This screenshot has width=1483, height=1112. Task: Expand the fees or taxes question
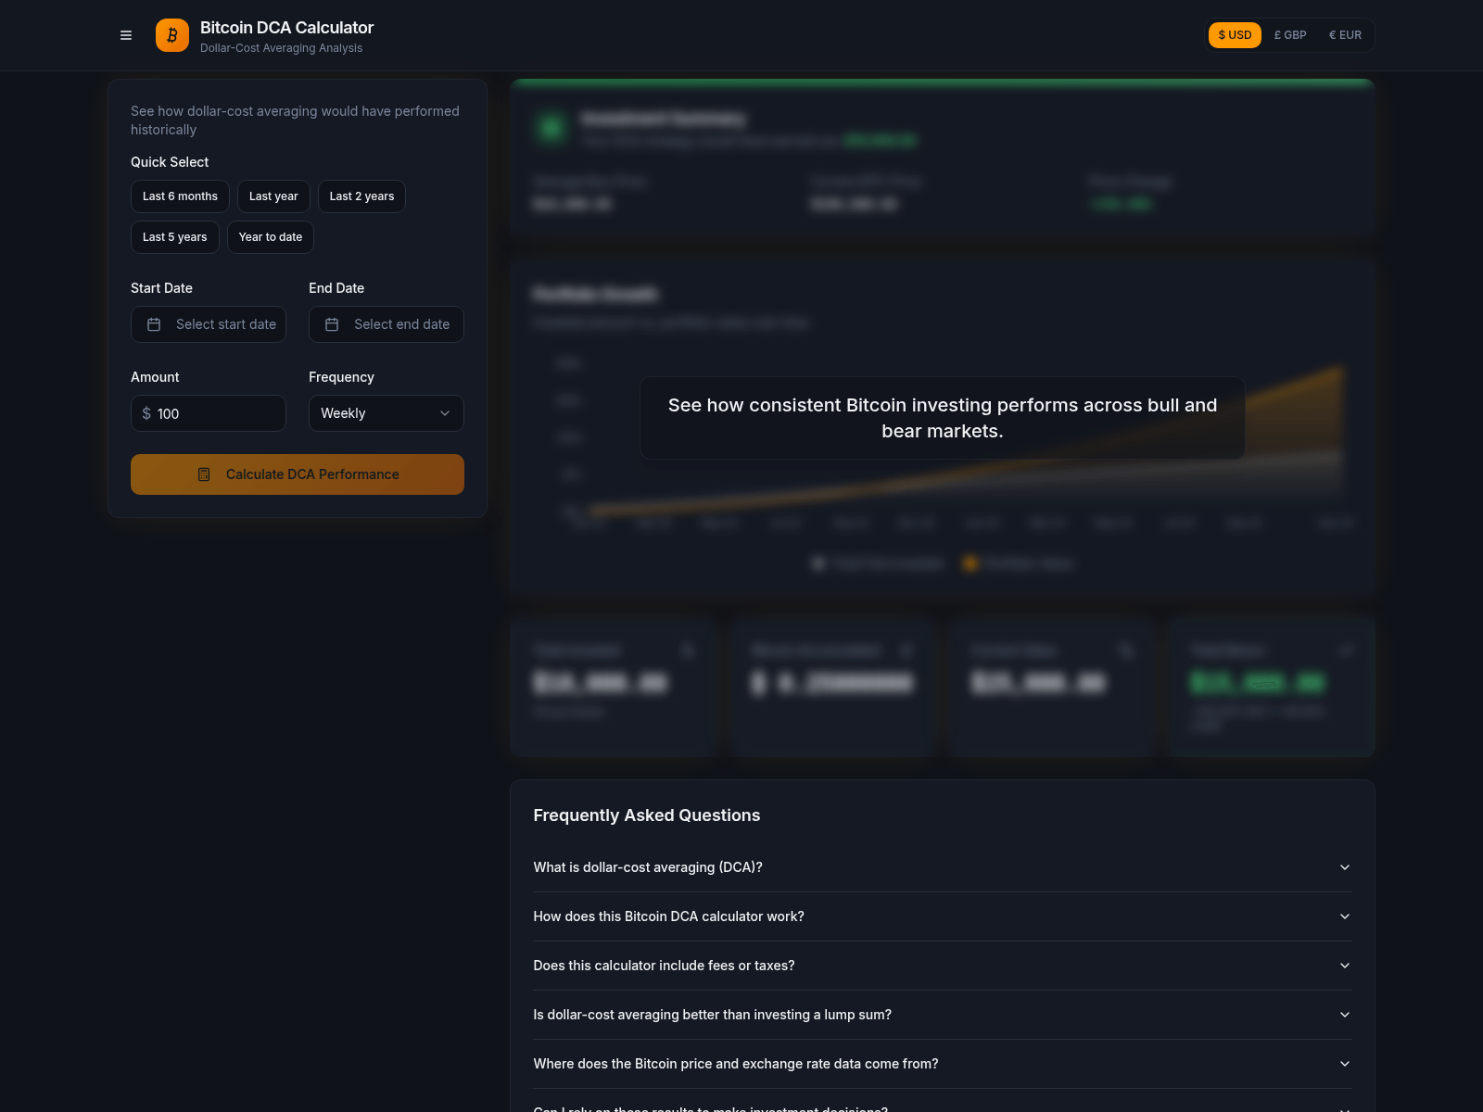(943, 966)
